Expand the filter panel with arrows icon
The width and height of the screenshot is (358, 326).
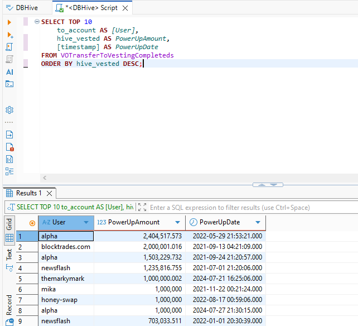[x=142, y=207]
